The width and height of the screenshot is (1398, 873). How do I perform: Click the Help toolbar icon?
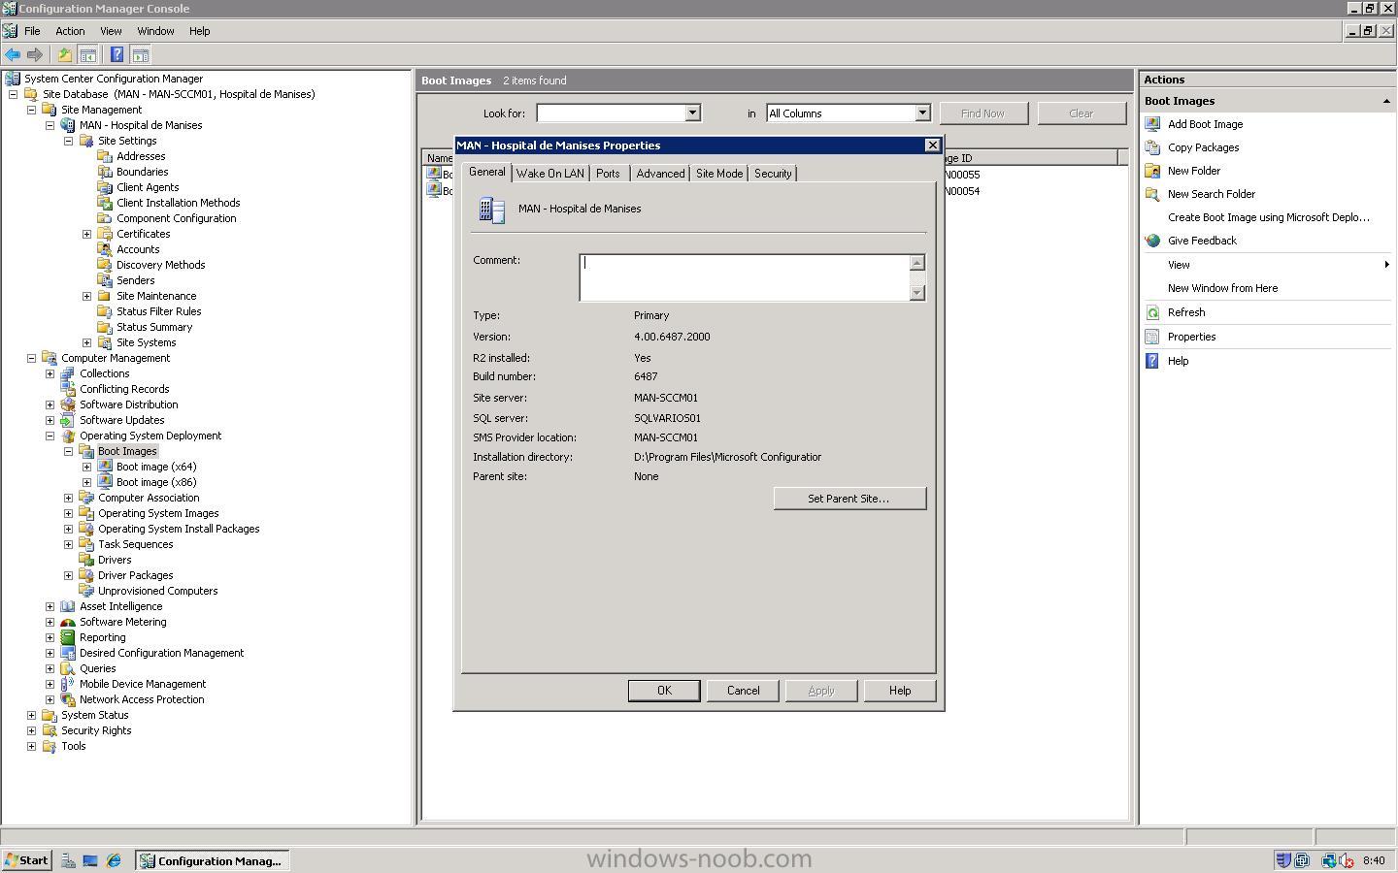point(117,54)
